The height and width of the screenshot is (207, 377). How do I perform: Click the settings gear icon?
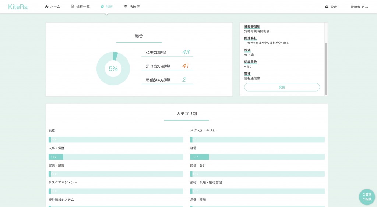[x=327, y=7]
